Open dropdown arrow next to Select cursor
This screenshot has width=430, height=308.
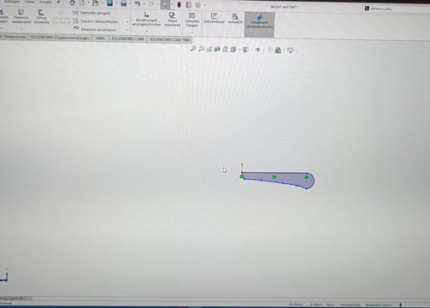[x=172, y=4]
